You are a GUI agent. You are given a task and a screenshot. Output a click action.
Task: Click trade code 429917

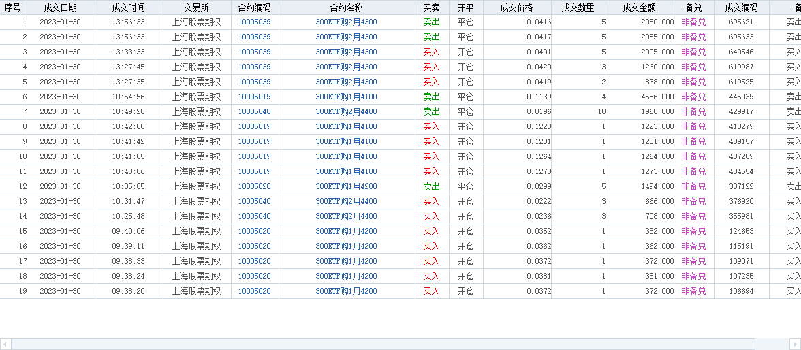click(741, 111)
